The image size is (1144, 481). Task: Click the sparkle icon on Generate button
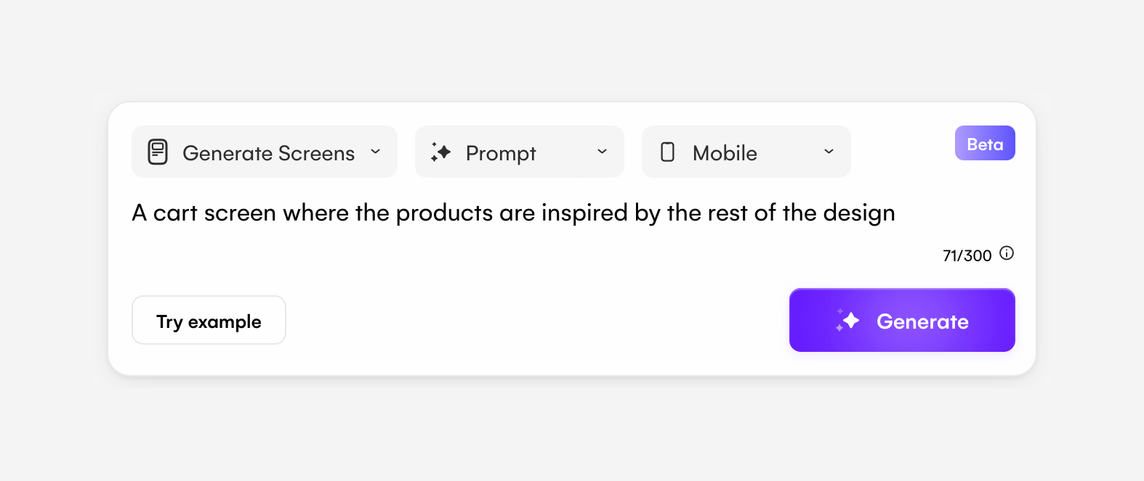[x=848, y=320]
